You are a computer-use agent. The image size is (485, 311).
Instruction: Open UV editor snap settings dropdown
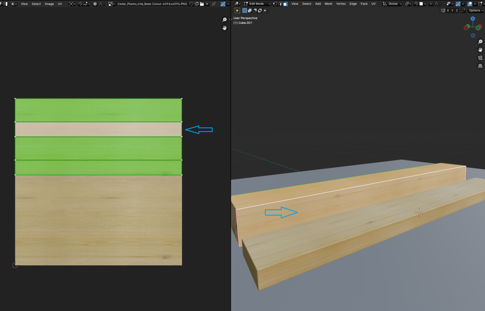87,4
